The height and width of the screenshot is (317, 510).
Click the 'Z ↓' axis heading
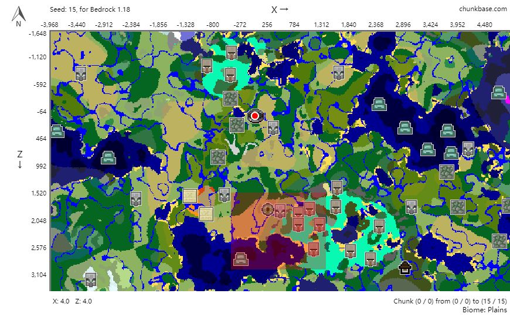20,160
